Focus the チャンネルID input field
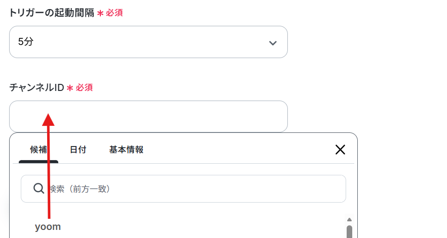This screenshot has height=238, width=447. pos(148,116)
